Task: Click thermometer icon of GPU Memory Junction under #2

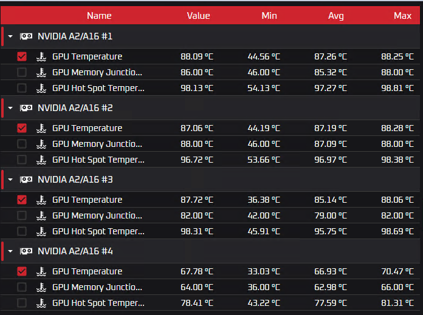Action: click(41, 144)
